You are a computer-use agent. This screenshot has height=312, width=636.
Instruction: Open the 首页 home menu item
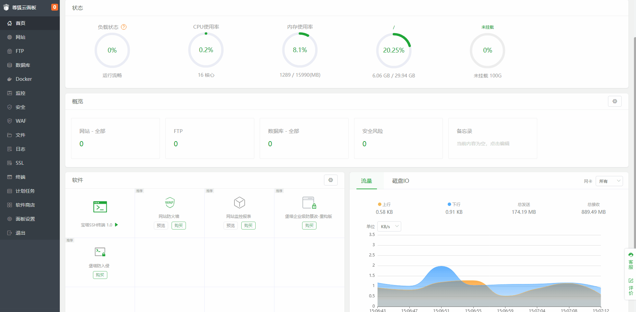pyautogui.click(x=30, y=23)
